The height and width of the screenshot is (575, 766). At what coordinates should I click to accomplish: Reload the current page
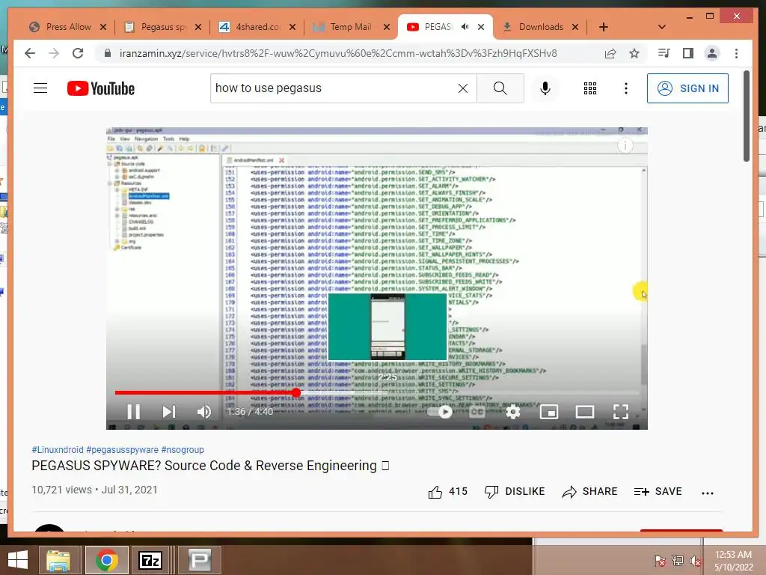pyautogui.click(x=78, y=53)
